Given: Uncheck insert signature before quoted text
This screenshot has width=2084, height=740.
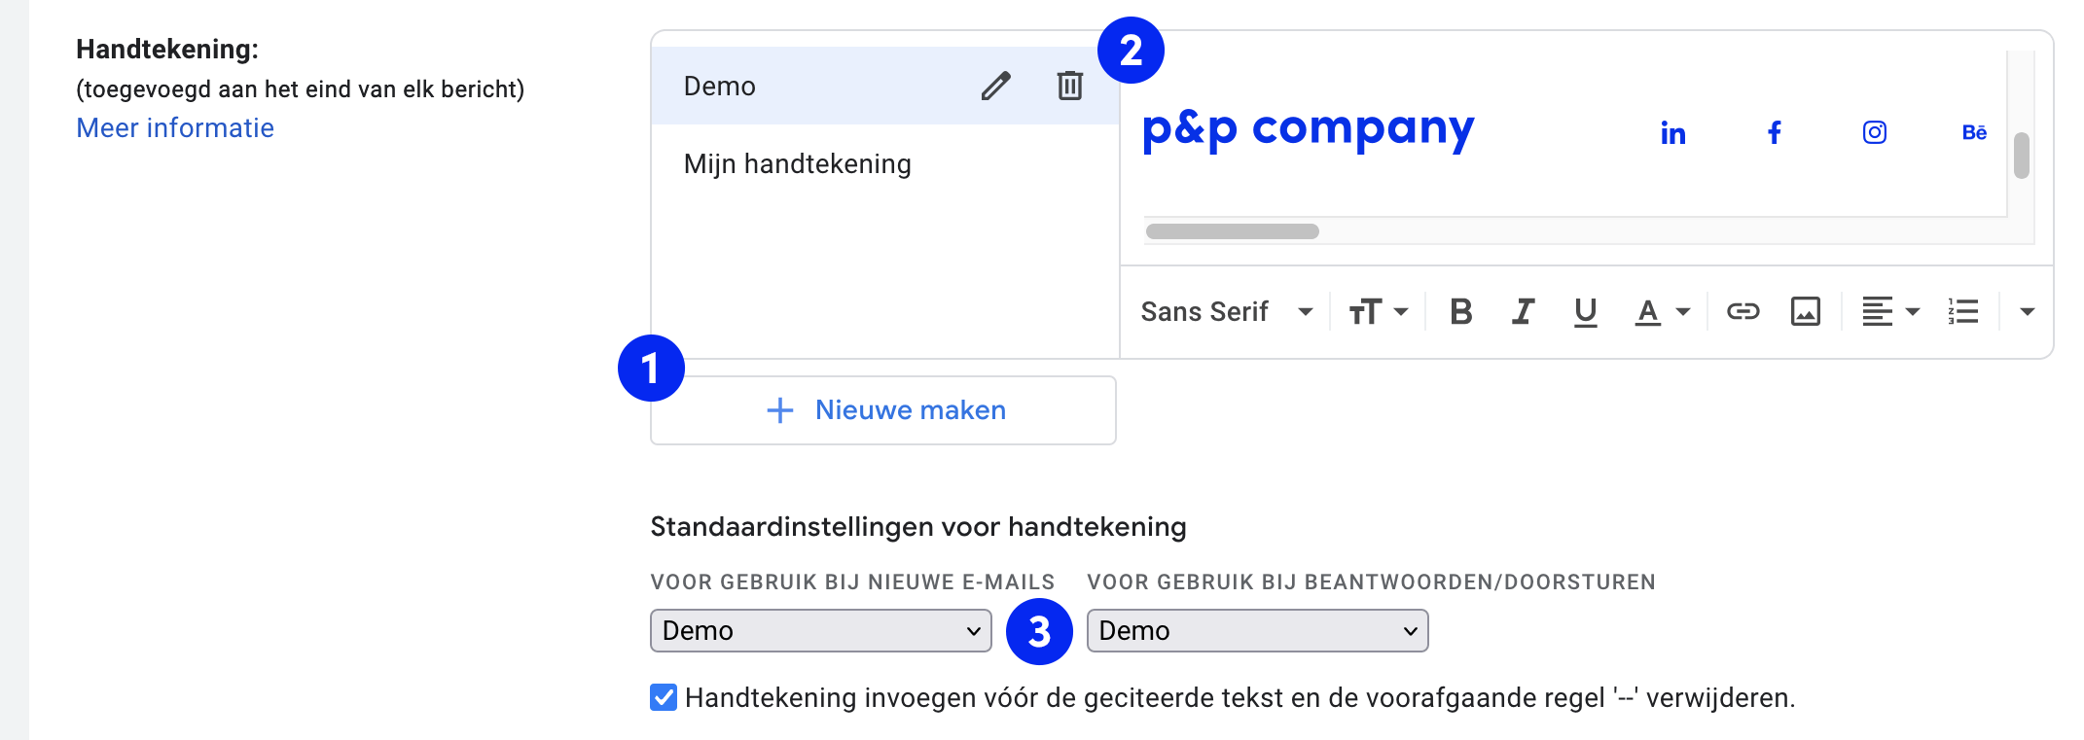Looking at the screenshot, I should (x=664, y=697).
